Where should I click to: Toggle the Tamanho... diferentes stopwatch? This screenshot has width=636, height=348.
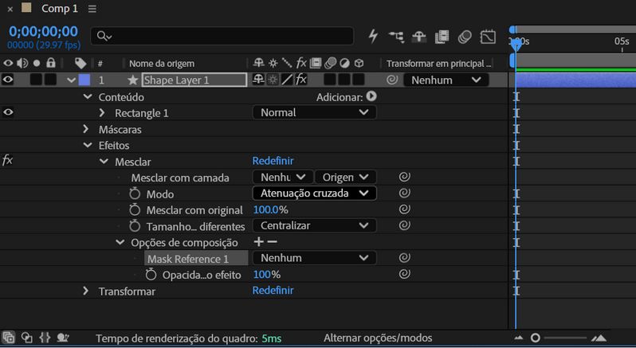click(135, 225)
